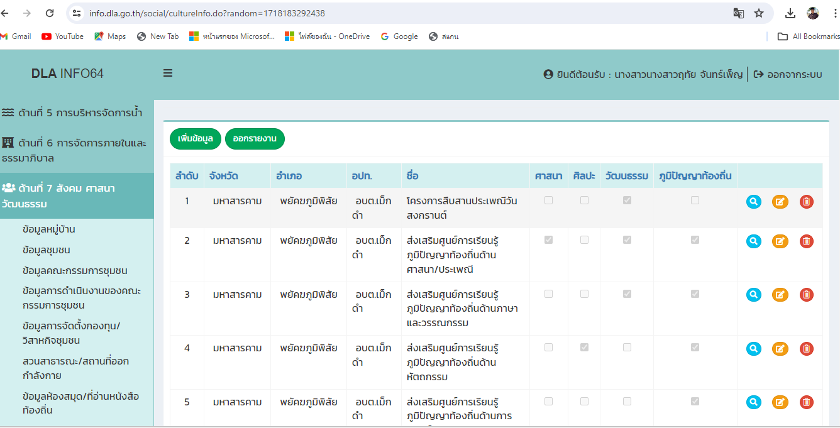The image size is (840, 428).
Task: Toggle the ภูมิปัญญาท้องถิ่น checkbox in row 4
Action: (695, 348)
